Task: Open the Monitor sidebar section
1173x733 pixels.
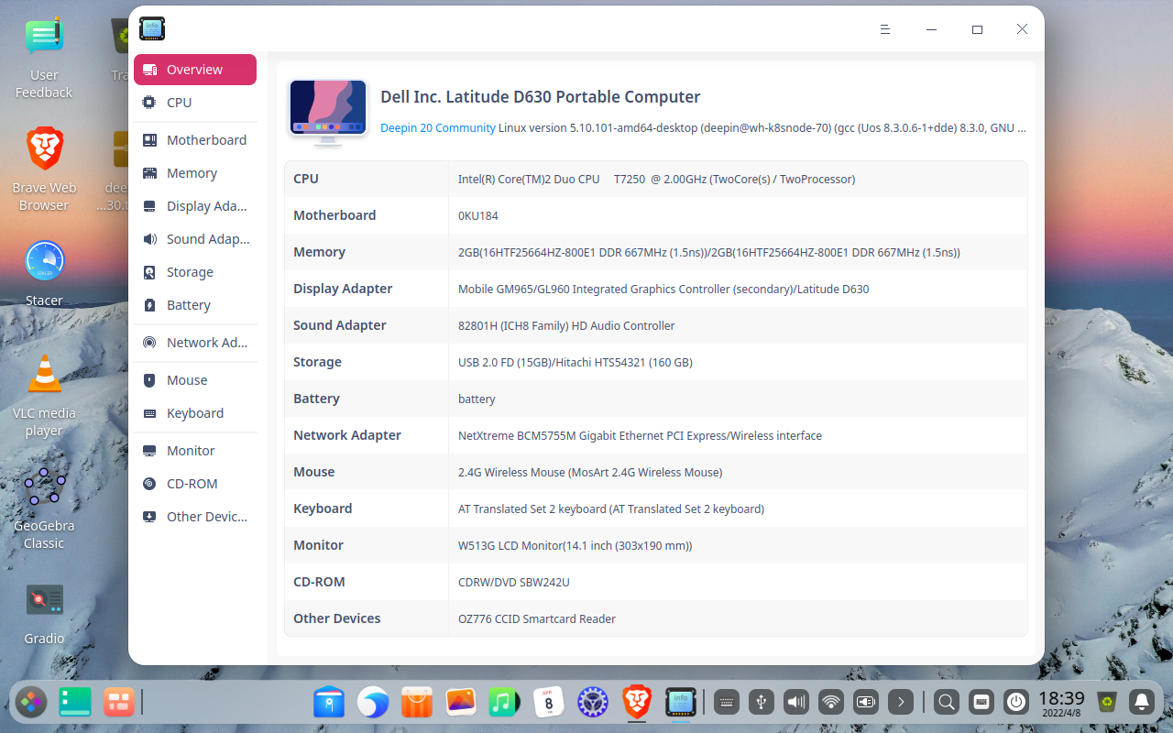Action: click(x=195, y=451)
